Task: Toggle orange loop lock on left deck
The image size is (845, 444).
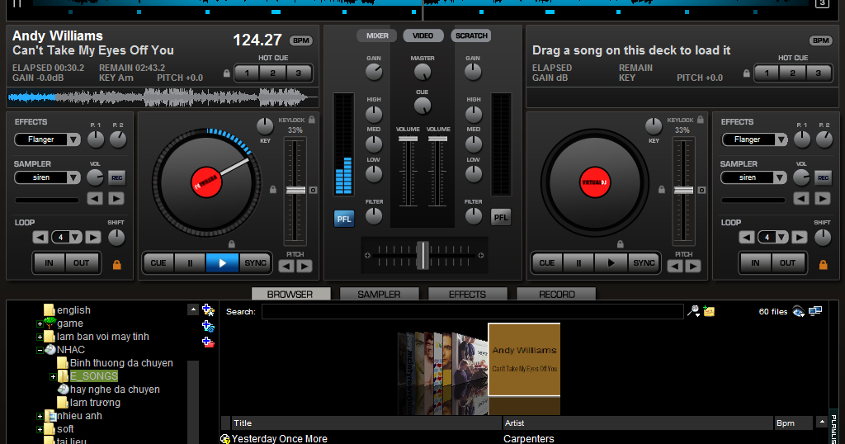Action: tap(116, 265)
